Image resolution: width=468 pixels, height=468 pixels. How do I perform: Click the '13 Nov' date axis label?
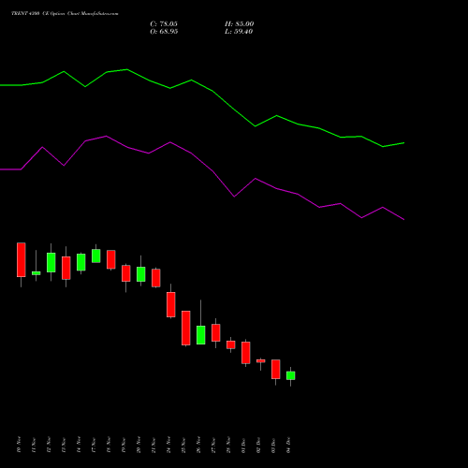64,445
